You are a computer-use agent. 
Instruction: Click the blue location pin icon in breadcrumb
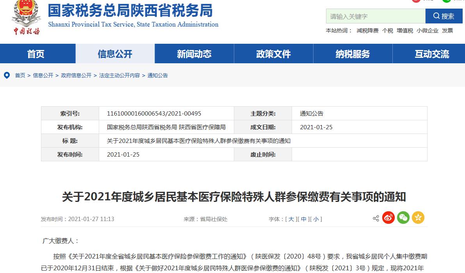[x=7, y=75]
